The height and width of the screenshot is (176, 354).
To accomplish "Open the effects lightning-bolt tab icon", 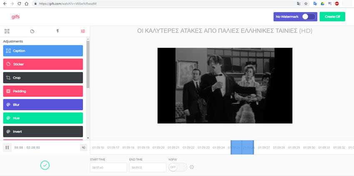I will click(x=57, y=31).
